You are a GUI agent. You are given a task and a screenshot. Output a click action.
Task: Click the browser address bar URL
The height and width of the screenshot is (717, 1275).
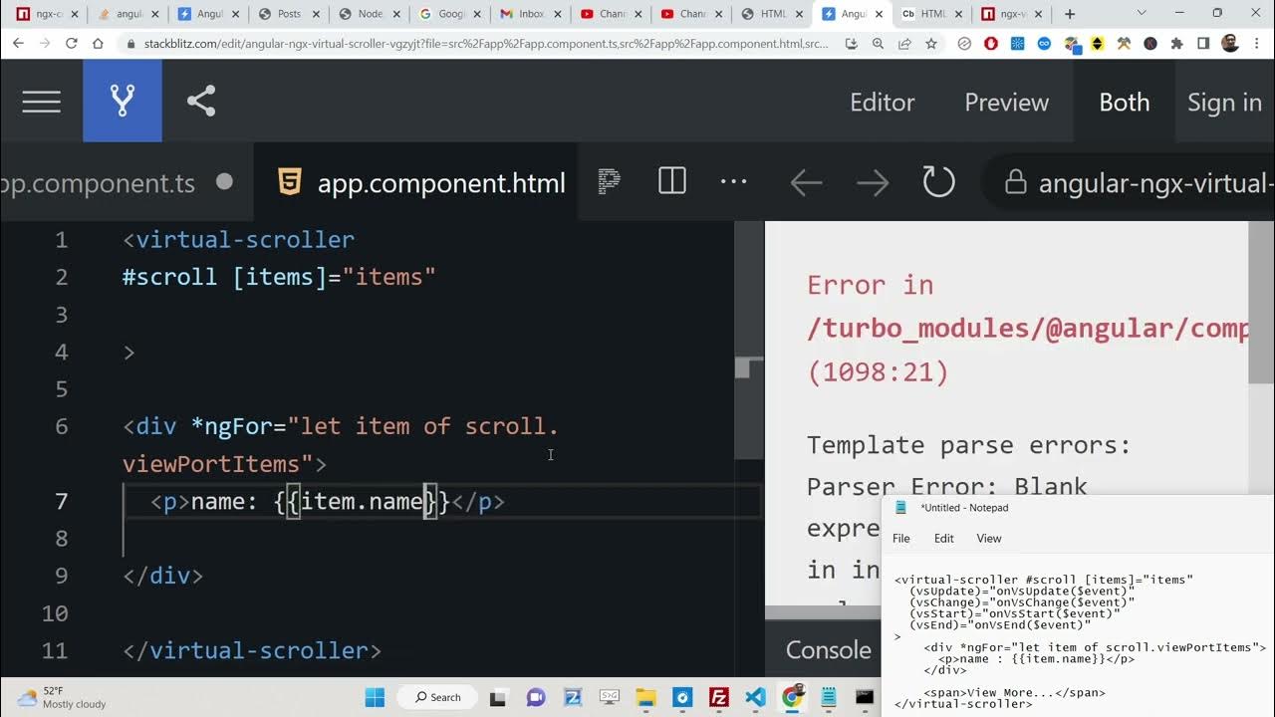tap(478, 44)
